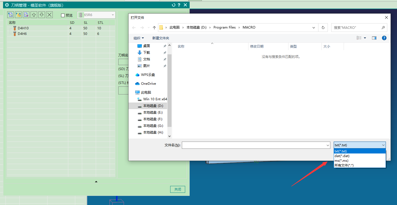Open the 组织 menu
Viewport: 397px width, 205px height.
tap(139, 38)
